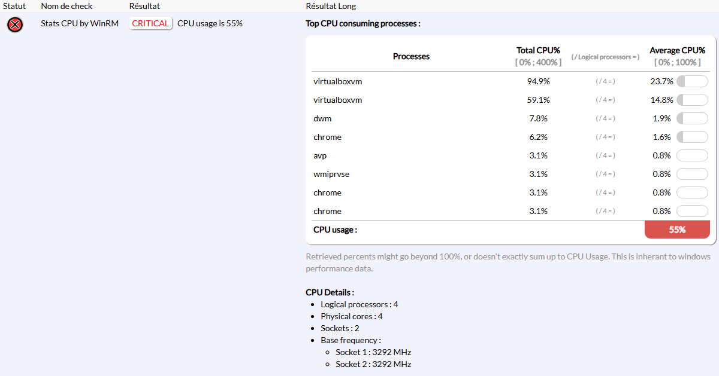Open the Stats CPU by WinRM check
Viewport: 719px width, 376px height.
(x=80, y=23)
